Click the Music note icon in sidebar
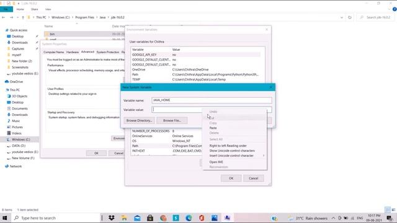The height and width of the screenshot is (223, 397). (9, 121)
